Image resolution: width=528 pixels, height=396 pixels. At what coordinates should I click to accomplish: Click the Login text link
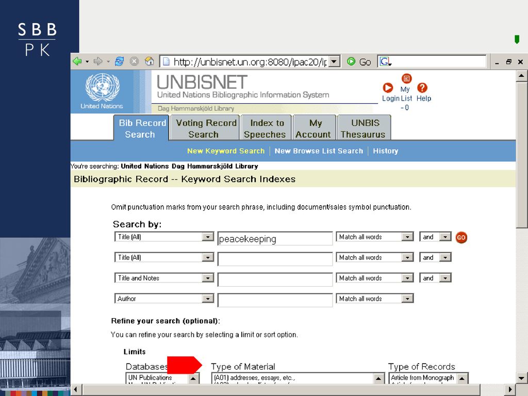[x=391, y=98]
